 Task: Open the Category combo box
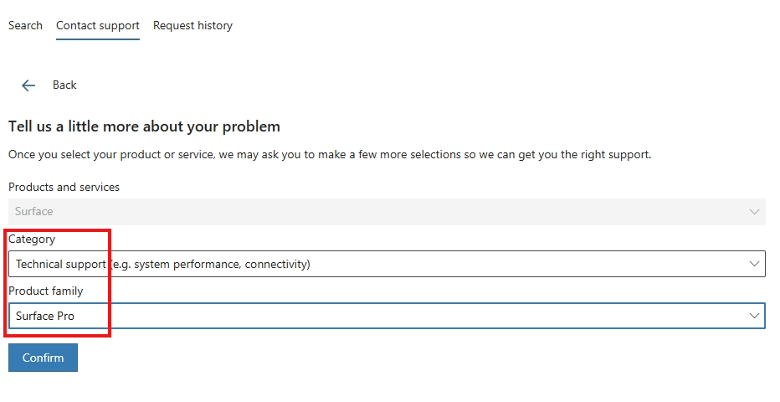tap(387, 264)
